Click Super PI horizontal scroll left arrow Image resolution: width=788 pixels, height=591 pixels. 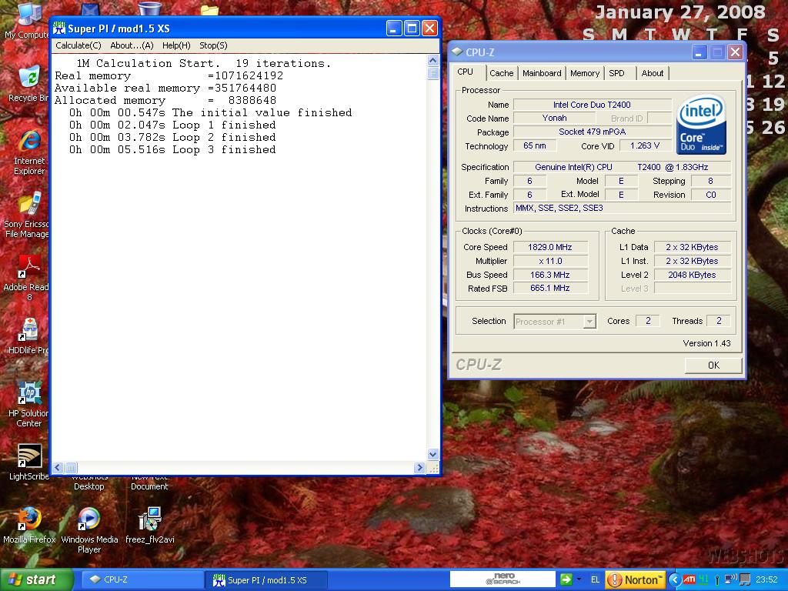pyautogui.click(x=58, y=468)
